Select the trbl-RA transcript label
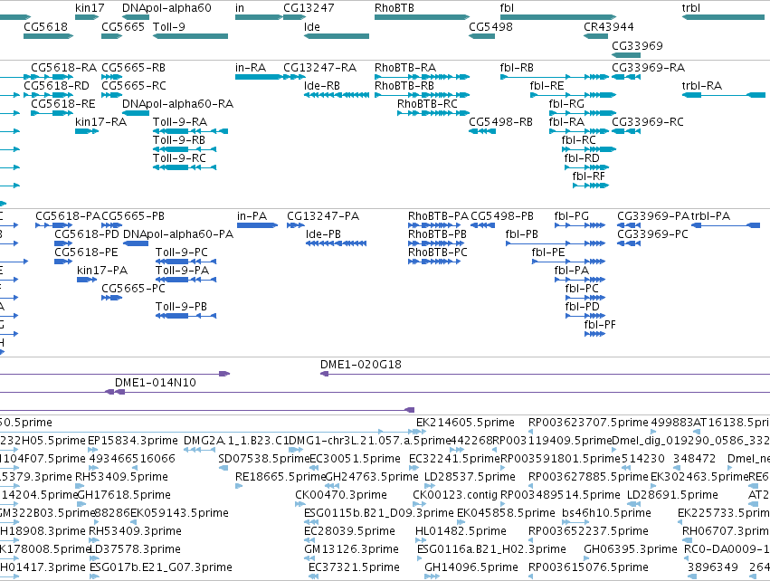770x581 pixels. click(702, 85)
